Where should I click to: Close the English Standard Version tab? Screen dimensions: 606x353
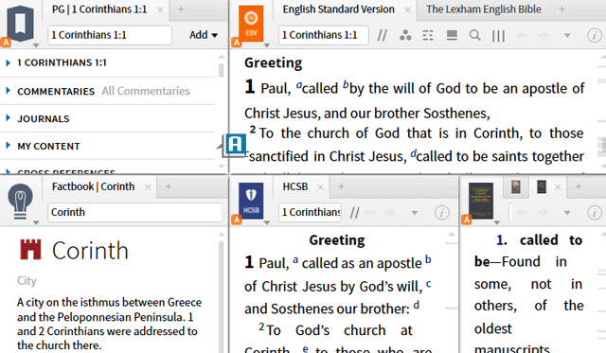(x=407, y=10)
